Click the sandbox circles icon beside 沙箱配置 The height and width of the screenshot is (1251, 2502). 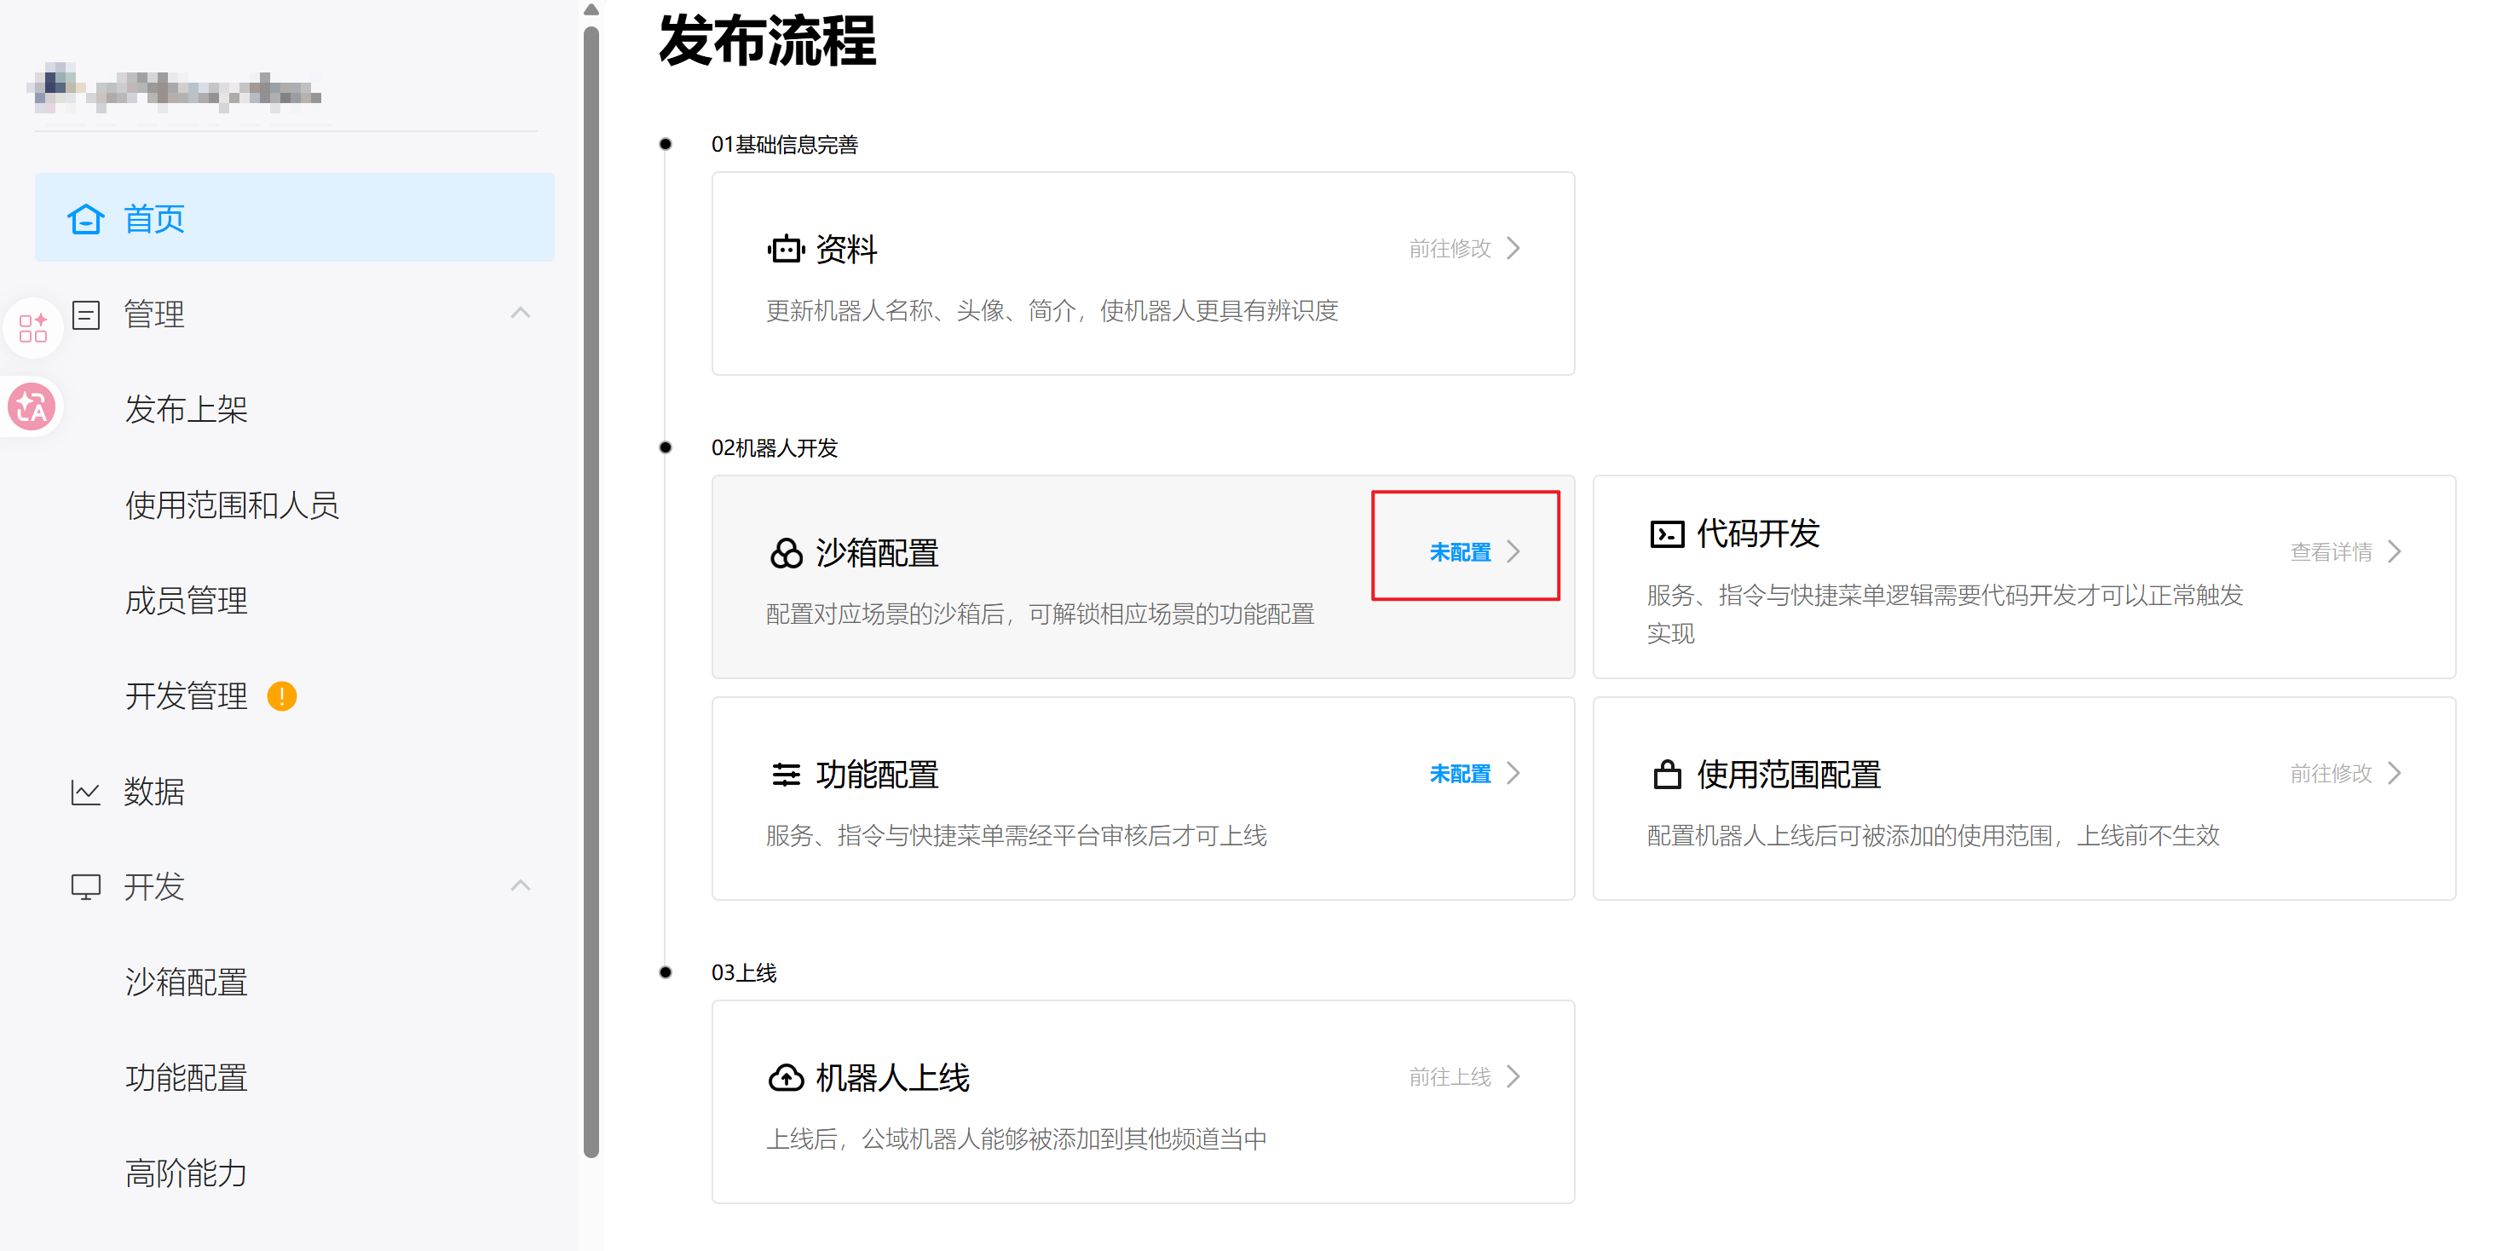point(785,554)
